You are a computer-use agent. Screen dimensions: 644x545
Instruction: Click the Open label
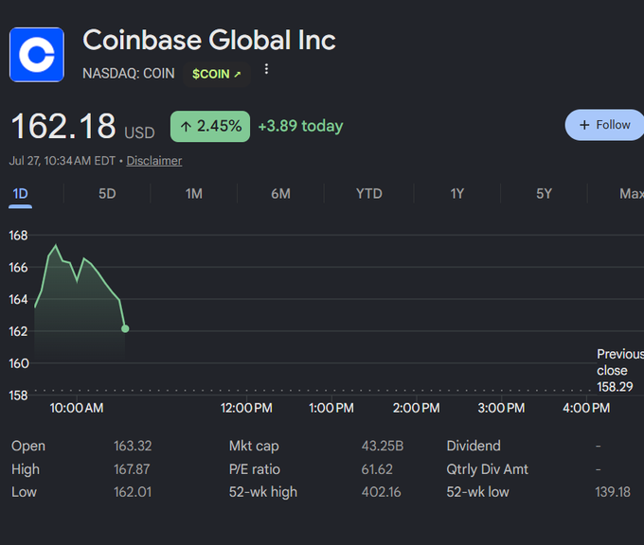[28, 446]
